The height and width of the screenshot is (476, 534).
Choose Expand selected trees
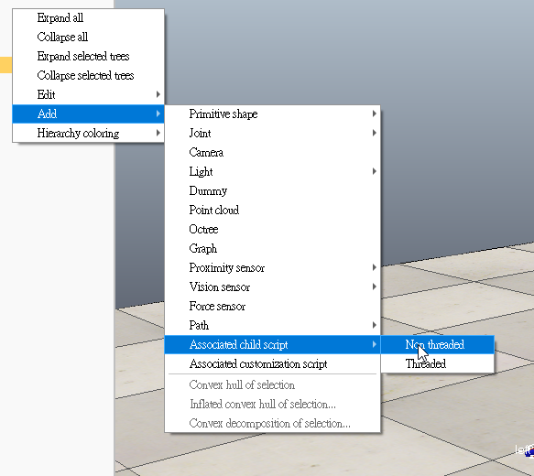point(88,56)
